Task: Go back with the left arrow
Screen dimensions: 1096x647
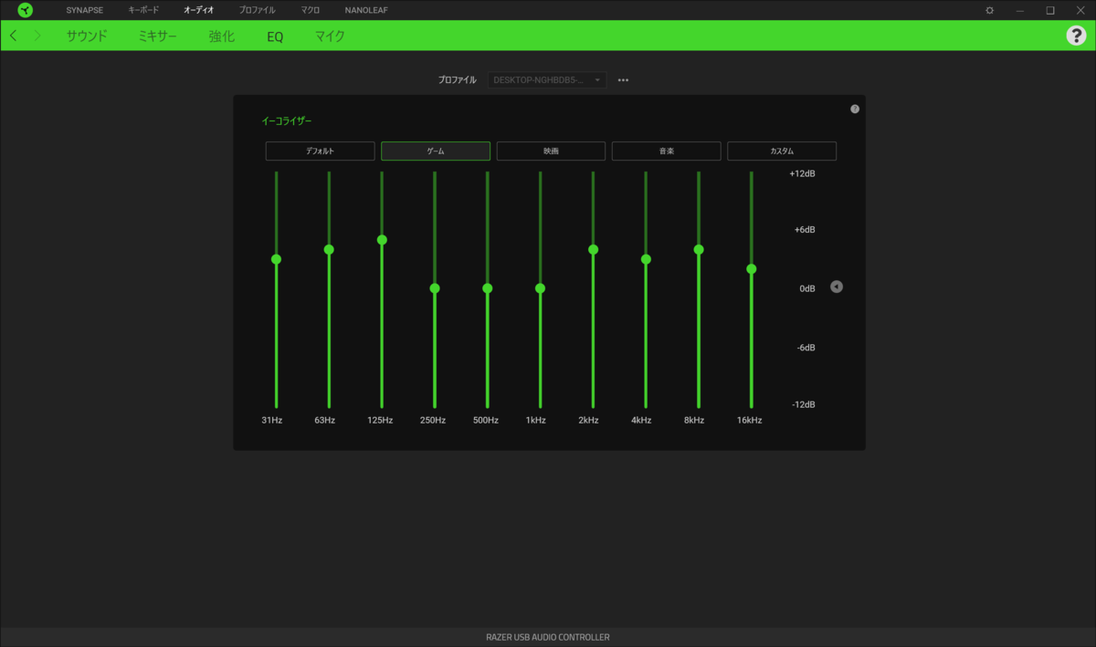Action: tap(13, 36)
